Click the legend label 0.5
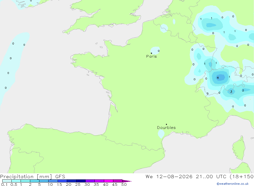Image resolution: width=254 pixels, height=186 pixels. click(x=14, y=184)
